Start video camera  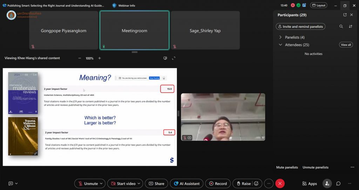[123, 183]
